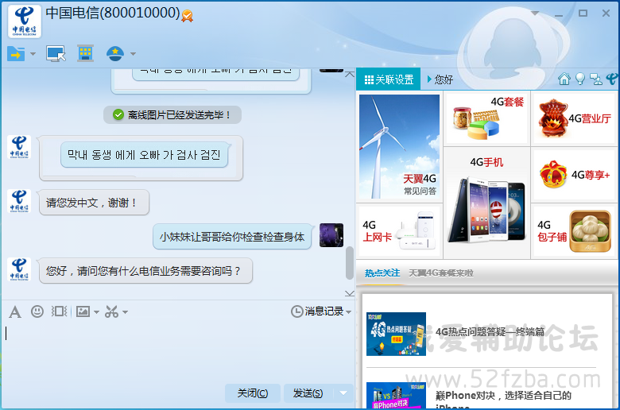The width and height of the screenshot is (620, 410).
Task: Click Telecom avatar beside the 您好 message
Action: (19, 269)
